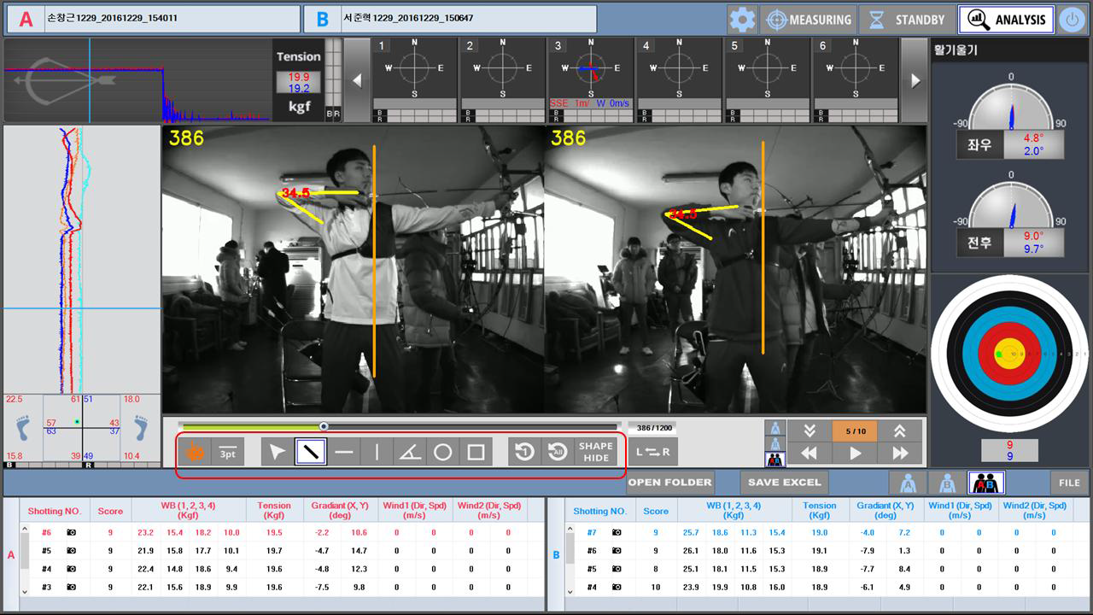This screenshot has height=615, width=1093.
Task: Show both archers AB data
Action: (x=986, y=483)
